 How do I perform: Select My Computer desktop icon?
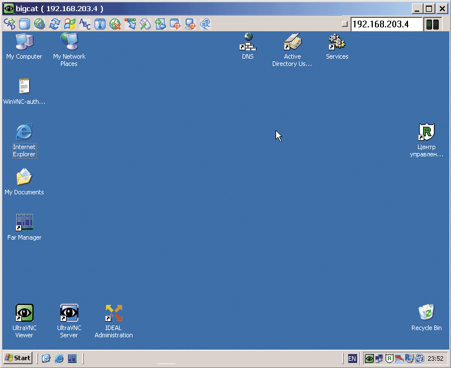[x=24, y=46]
